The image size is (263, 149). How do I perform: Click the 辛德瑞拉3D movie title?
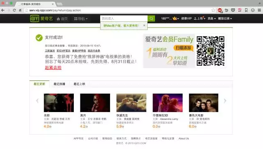tap(160, 115)
